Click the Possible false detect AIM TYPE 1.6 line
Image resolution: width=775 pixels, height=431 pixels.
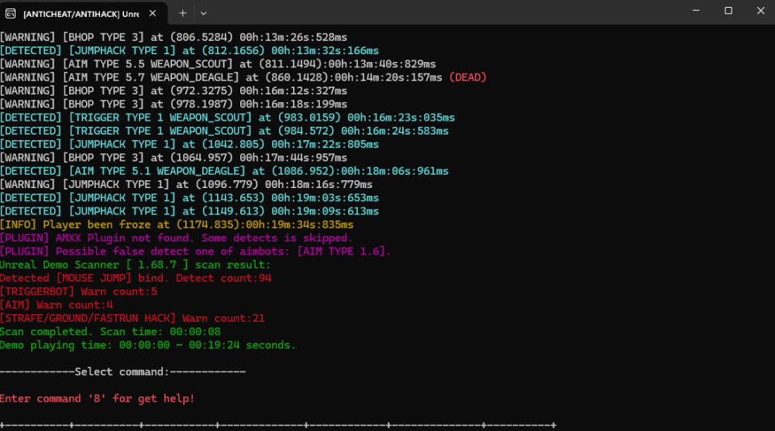click(x=196, y=251)
